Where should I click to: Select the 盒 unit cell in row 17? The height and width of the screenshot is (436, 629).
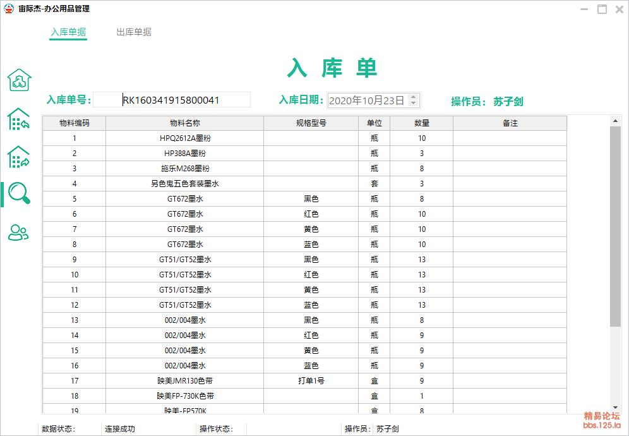(374, 381)
